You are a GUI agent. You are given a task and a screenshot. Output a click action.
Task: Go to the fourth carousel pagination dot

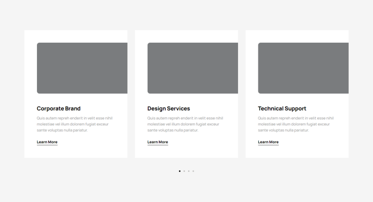pyautogui.click(x=193, y=171)
